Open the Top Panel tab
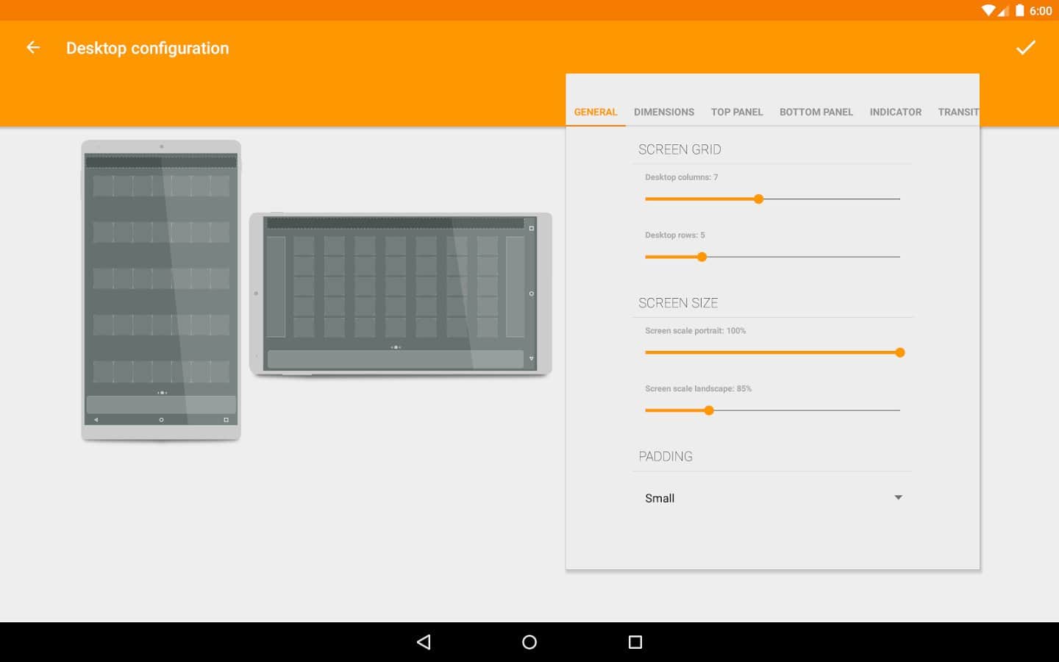1059x662 pixels. click(x=736, y=112)
